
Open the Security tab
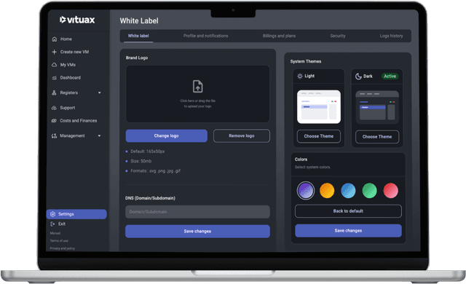tap(338, 36)
